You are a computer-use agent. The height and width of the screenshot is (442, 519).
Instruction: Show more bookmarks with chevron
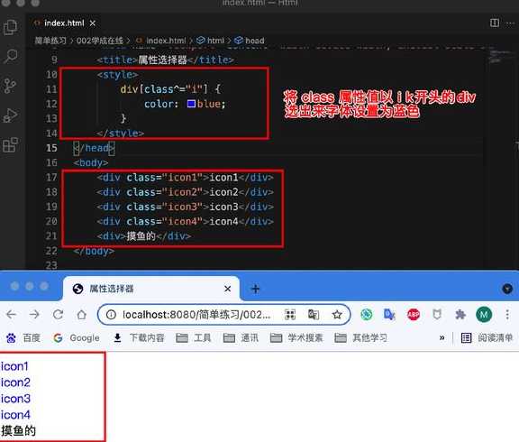pyautogui.click(x=442, y=338)
